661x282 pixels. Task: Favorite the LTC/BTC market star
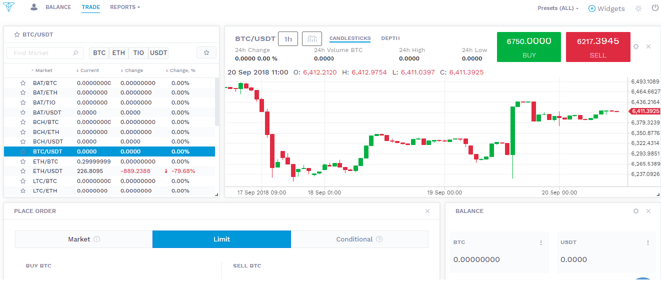(23, 181)
